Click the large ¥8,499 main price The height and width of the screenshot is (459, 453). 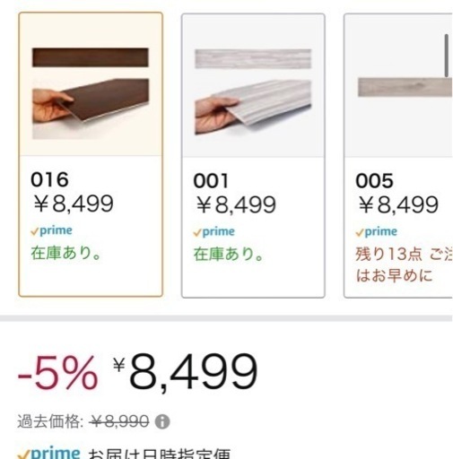[x=186, y=372]
